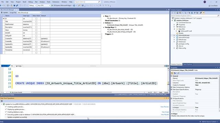Switch to the Team Explorer tab

click(187, 64)
